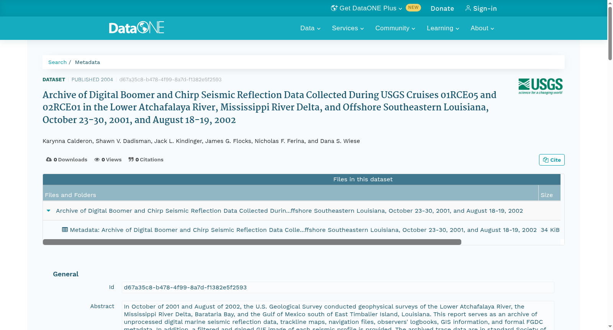Open the Data menu
Viewport: 613px width, 330px height.
pos(310,28)
